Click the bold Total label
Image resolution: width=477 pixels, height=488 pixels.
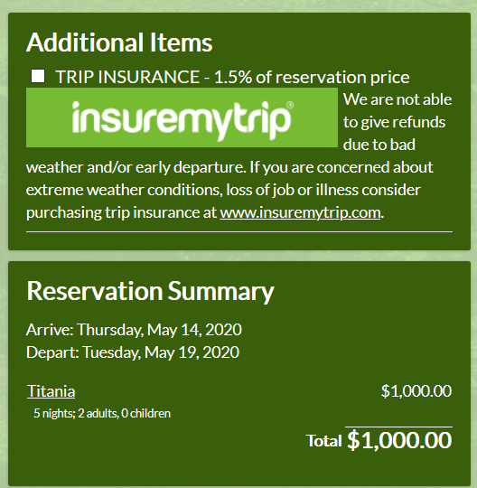point(324,441)
